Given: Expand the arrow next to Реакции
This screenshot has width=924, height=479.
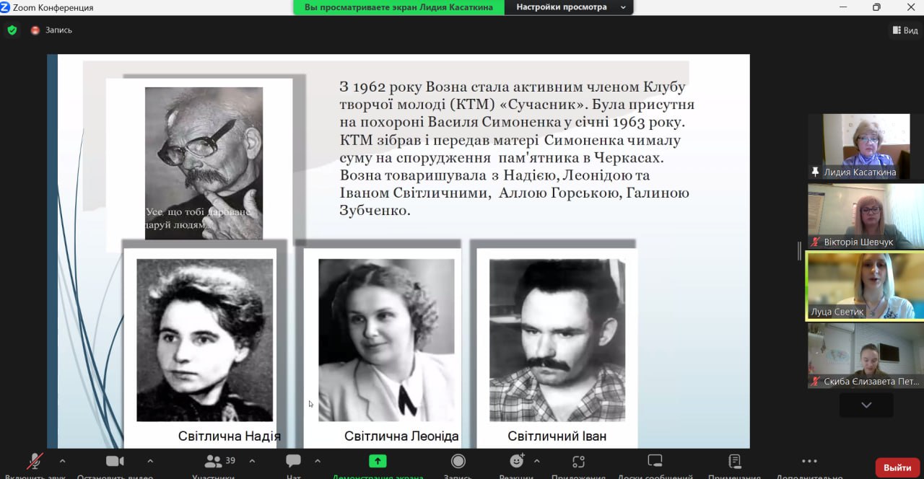Looking at the screenshot, I should [x=536, y=461].
